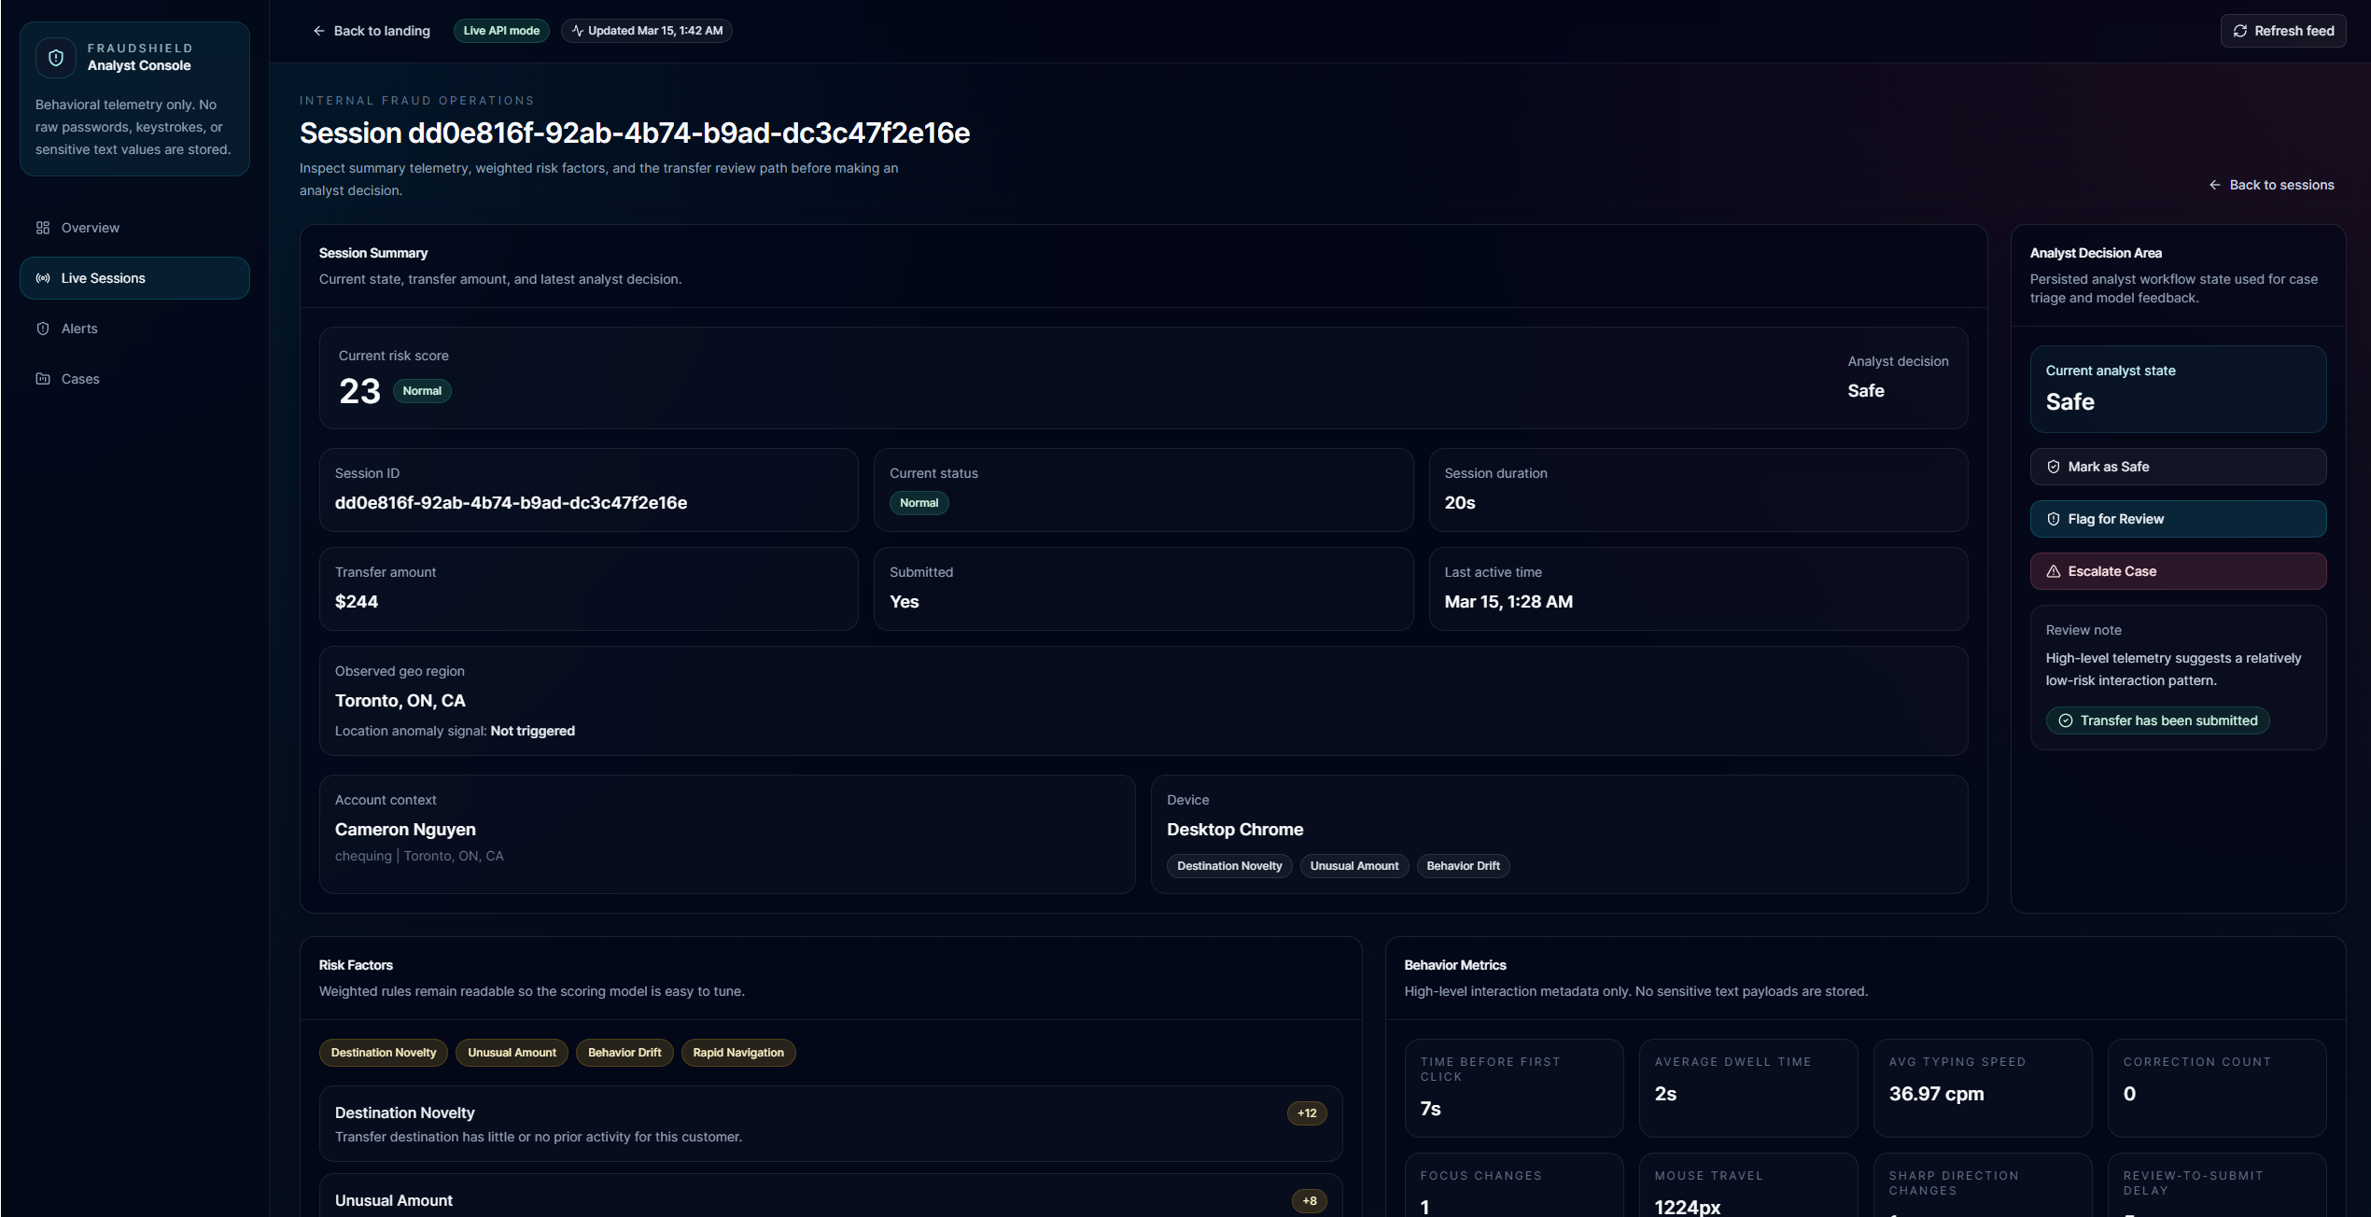Click the Cases folder icon in sidebar
The height and width of the screenshot is (1217, 2371).
click(43, 379)
